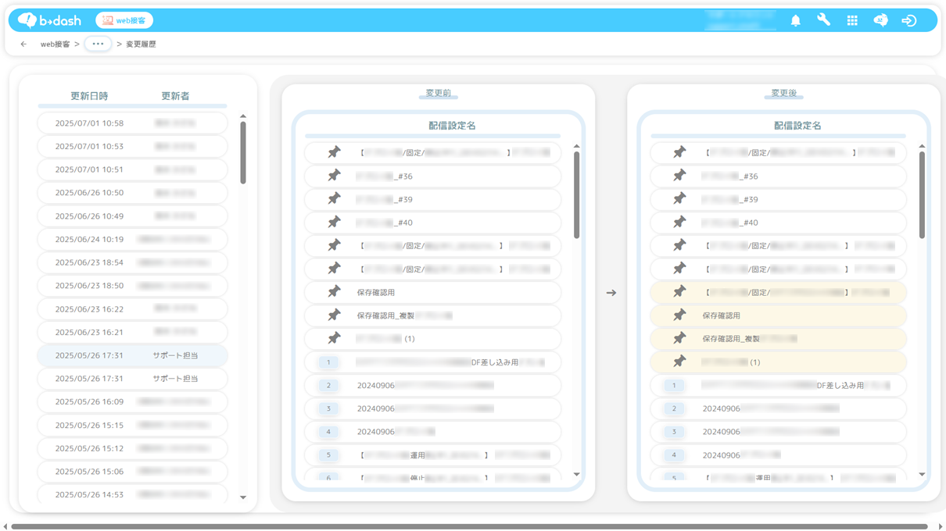Select history entry 2025/06/24 10:19
Screen dimensions: 946x531
point(132,239)
